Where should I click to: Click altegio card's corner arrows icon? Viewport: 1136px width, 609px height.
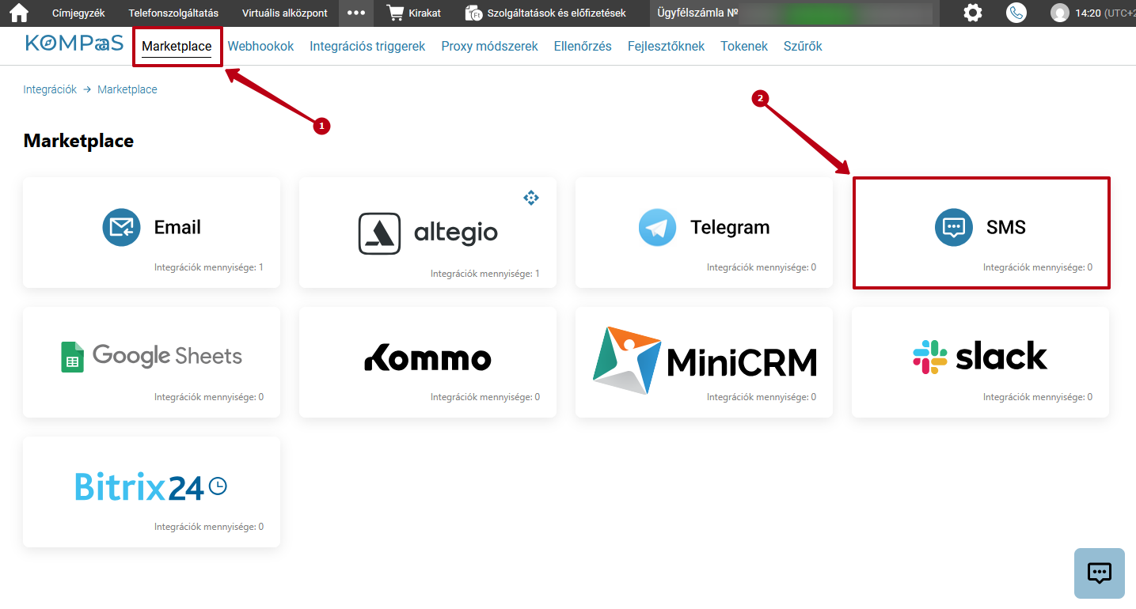pyautogui.click(x=531, y=198)
